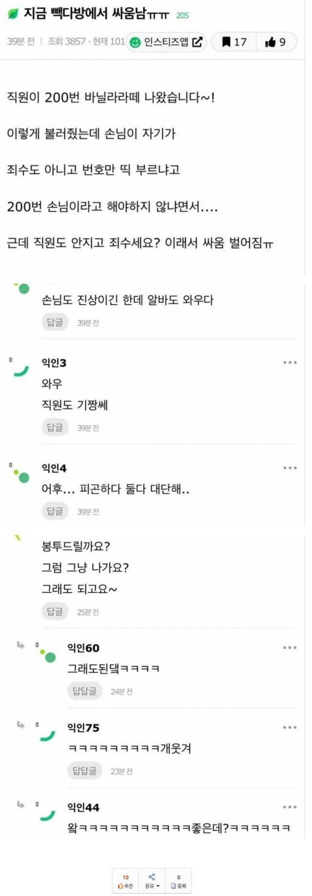This screenshot has height=896, width=312.
Task: Open the 인스티즈앱 external link button
Action: coord(166,42)
